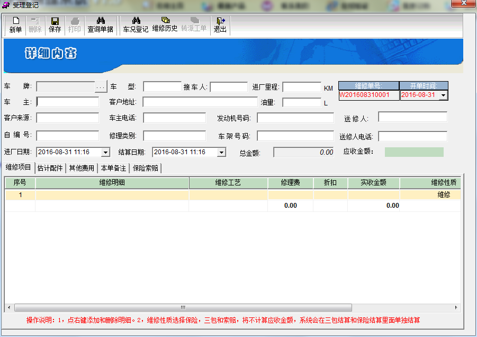Screen dimensions: 477x337
Task: Focus the 车主 input field
Action: click(x=68, y=102)
